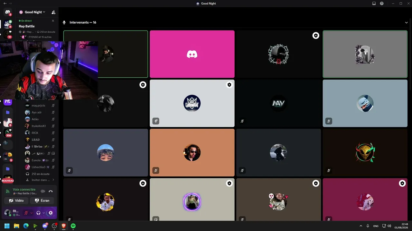412x231 pixels.
Task: Share your screen with Écran button
Action: (x=42, y=201)
